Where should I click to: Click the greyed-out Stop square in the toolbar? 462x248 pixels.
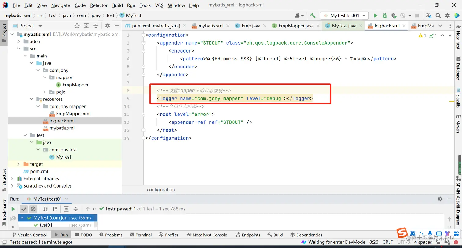[x=417, y=16]
